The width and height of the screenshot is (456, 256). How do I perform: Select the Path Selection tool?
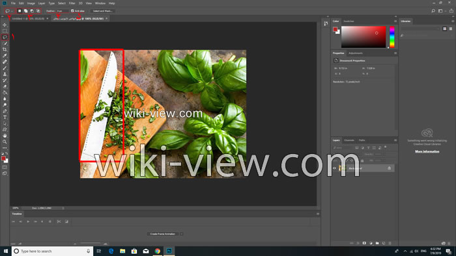click(5, 123)
